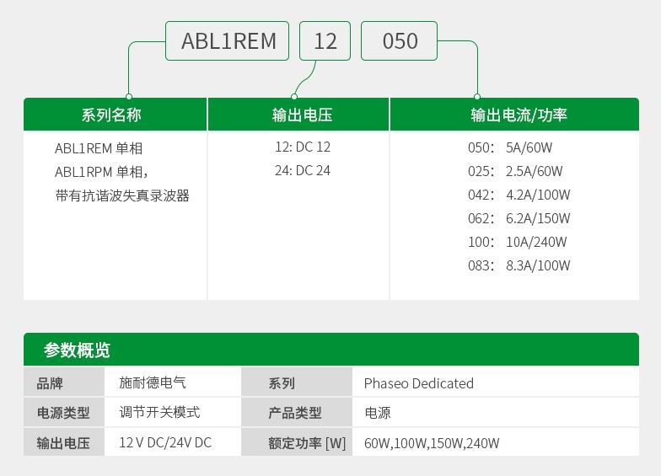Click the 带有抗谐波失真录波器 line
Viewport: 661px width, 476px height.
(x=122, y=195)
